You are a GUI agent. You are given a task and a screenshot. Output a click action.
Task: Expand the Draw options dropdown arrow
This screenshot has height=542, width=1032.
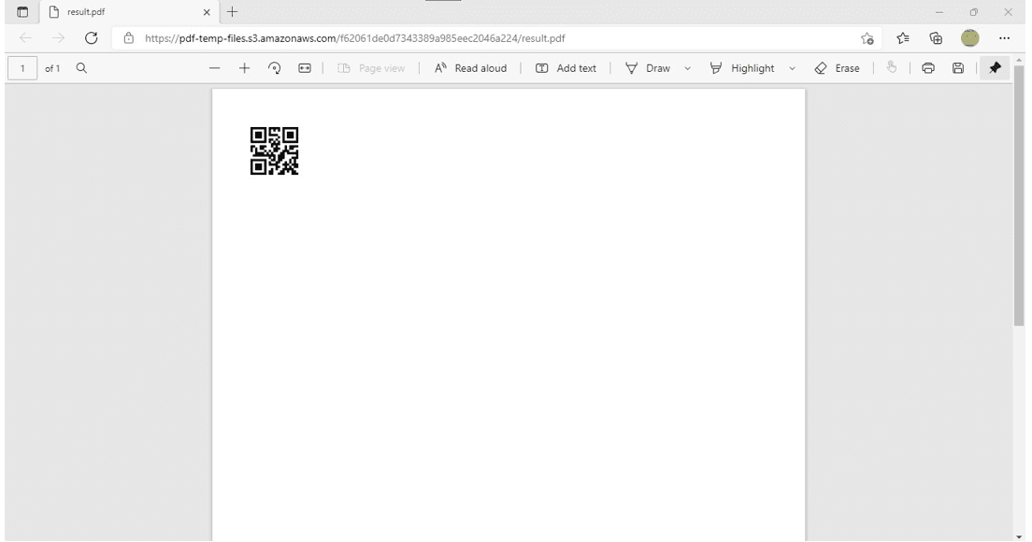[x=689, y=68]
